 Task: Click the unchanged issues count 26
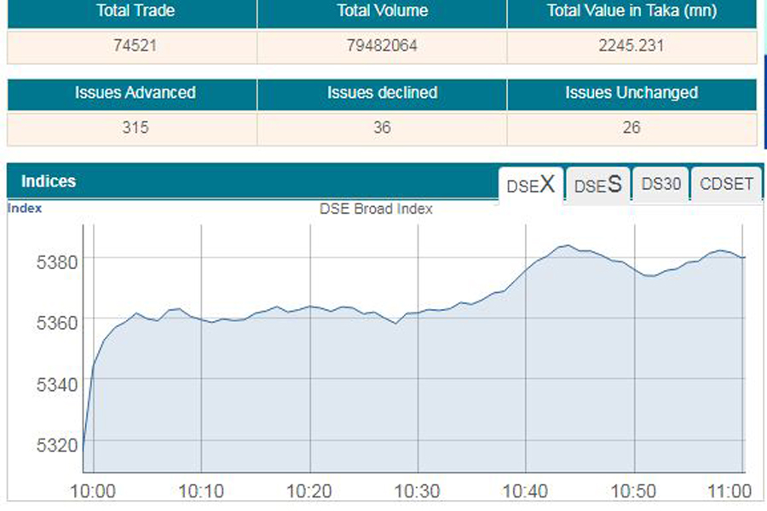[631, 128]
